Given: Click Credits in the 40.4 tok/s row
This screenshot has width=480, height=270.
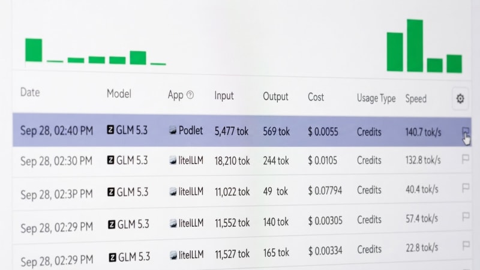Looking at the screenshot, I should [x=369, y=190].
